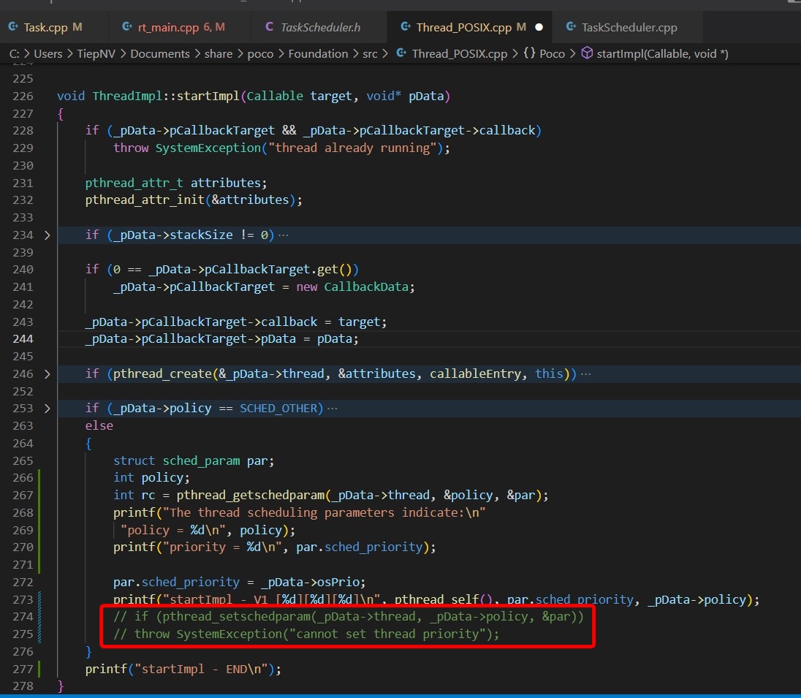This screenshot has height=698, width=801.
Task: Click "thread already running" string literal
Action: 352,148
